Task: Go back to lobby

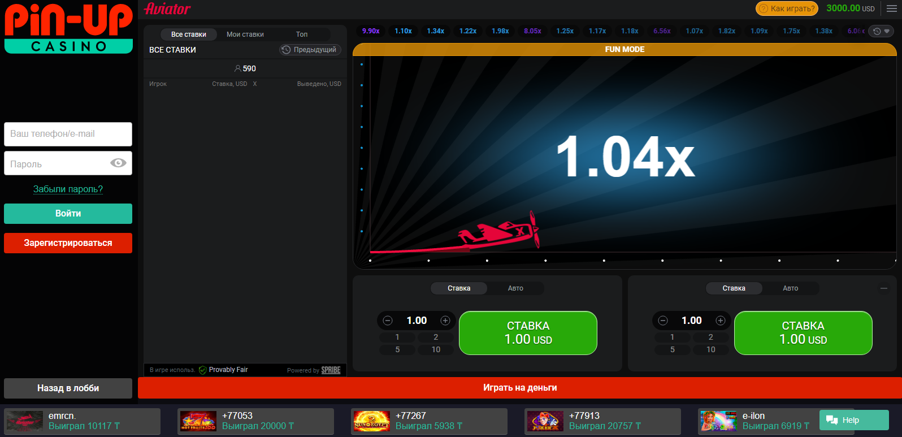Action: 68,388
